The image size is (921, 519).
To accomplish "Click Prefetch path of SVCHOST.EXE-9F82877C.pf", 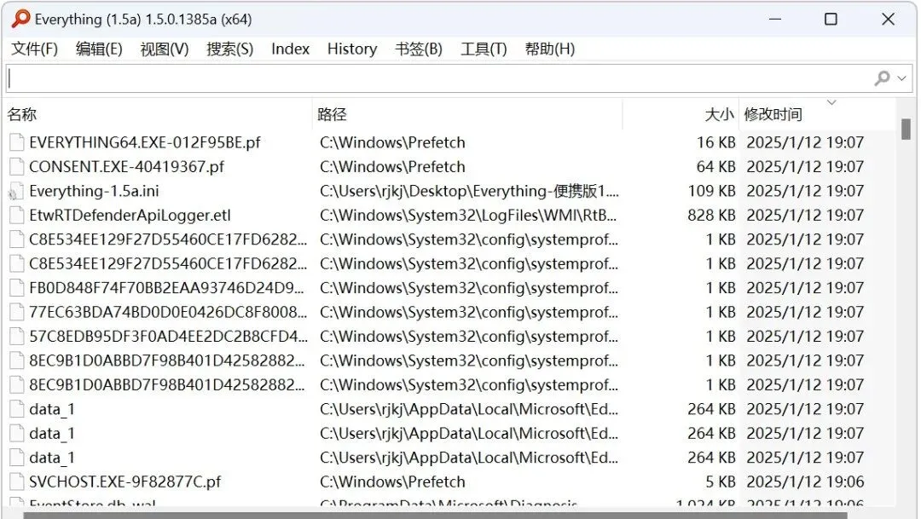I will tap(392, 482).
